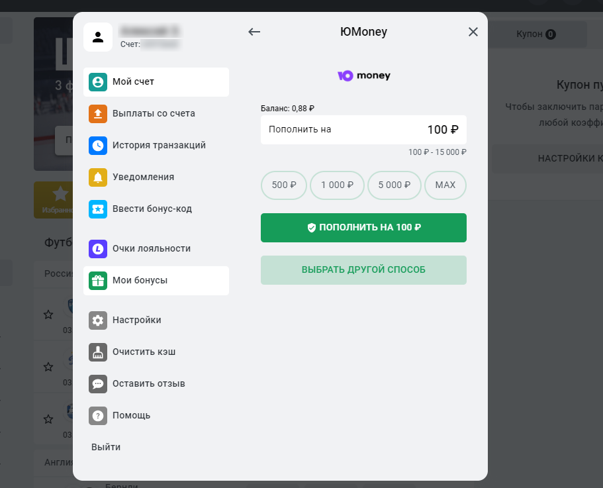Click the purple Очки лояльности icon
This screenshot has height=488, width=603.
[x=98, y=249]
